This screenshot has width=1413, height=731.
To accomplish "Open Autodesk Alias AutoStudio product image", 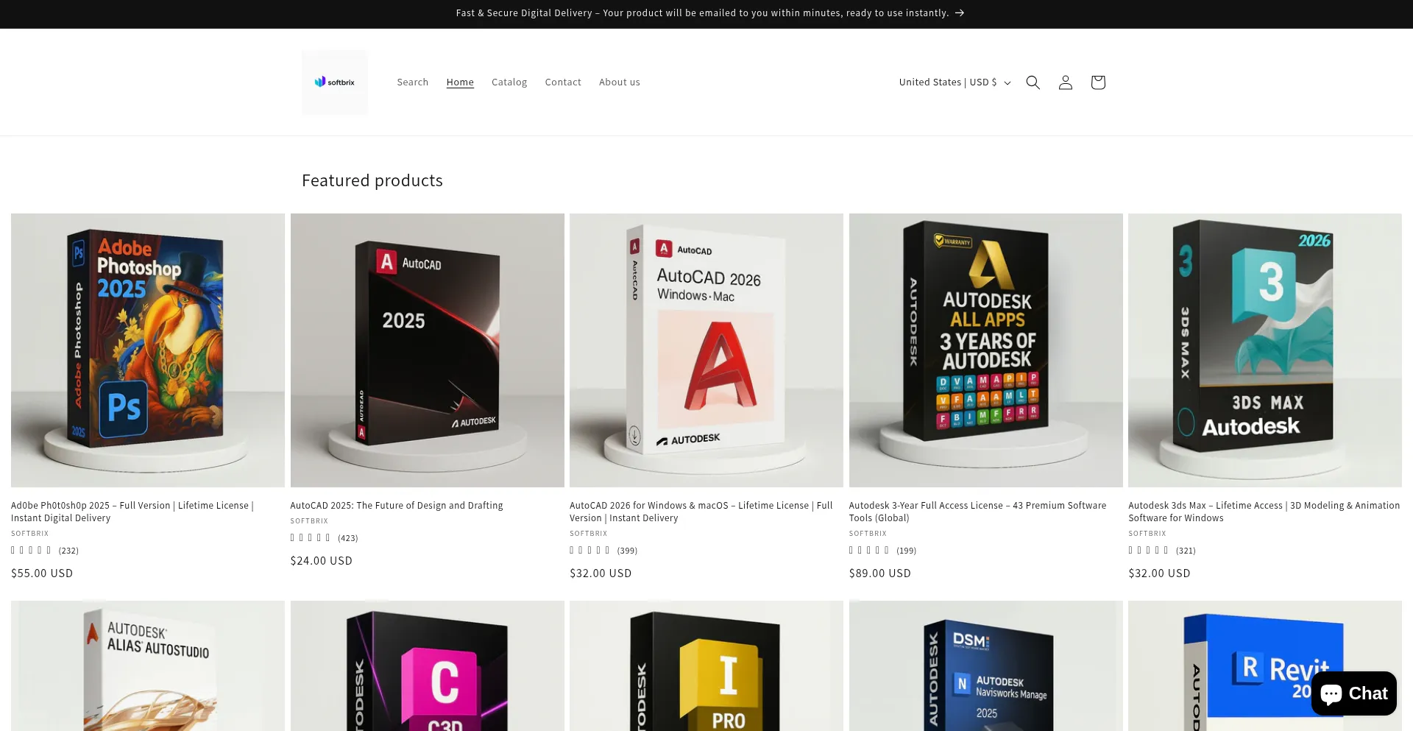I will coord(148,666).
